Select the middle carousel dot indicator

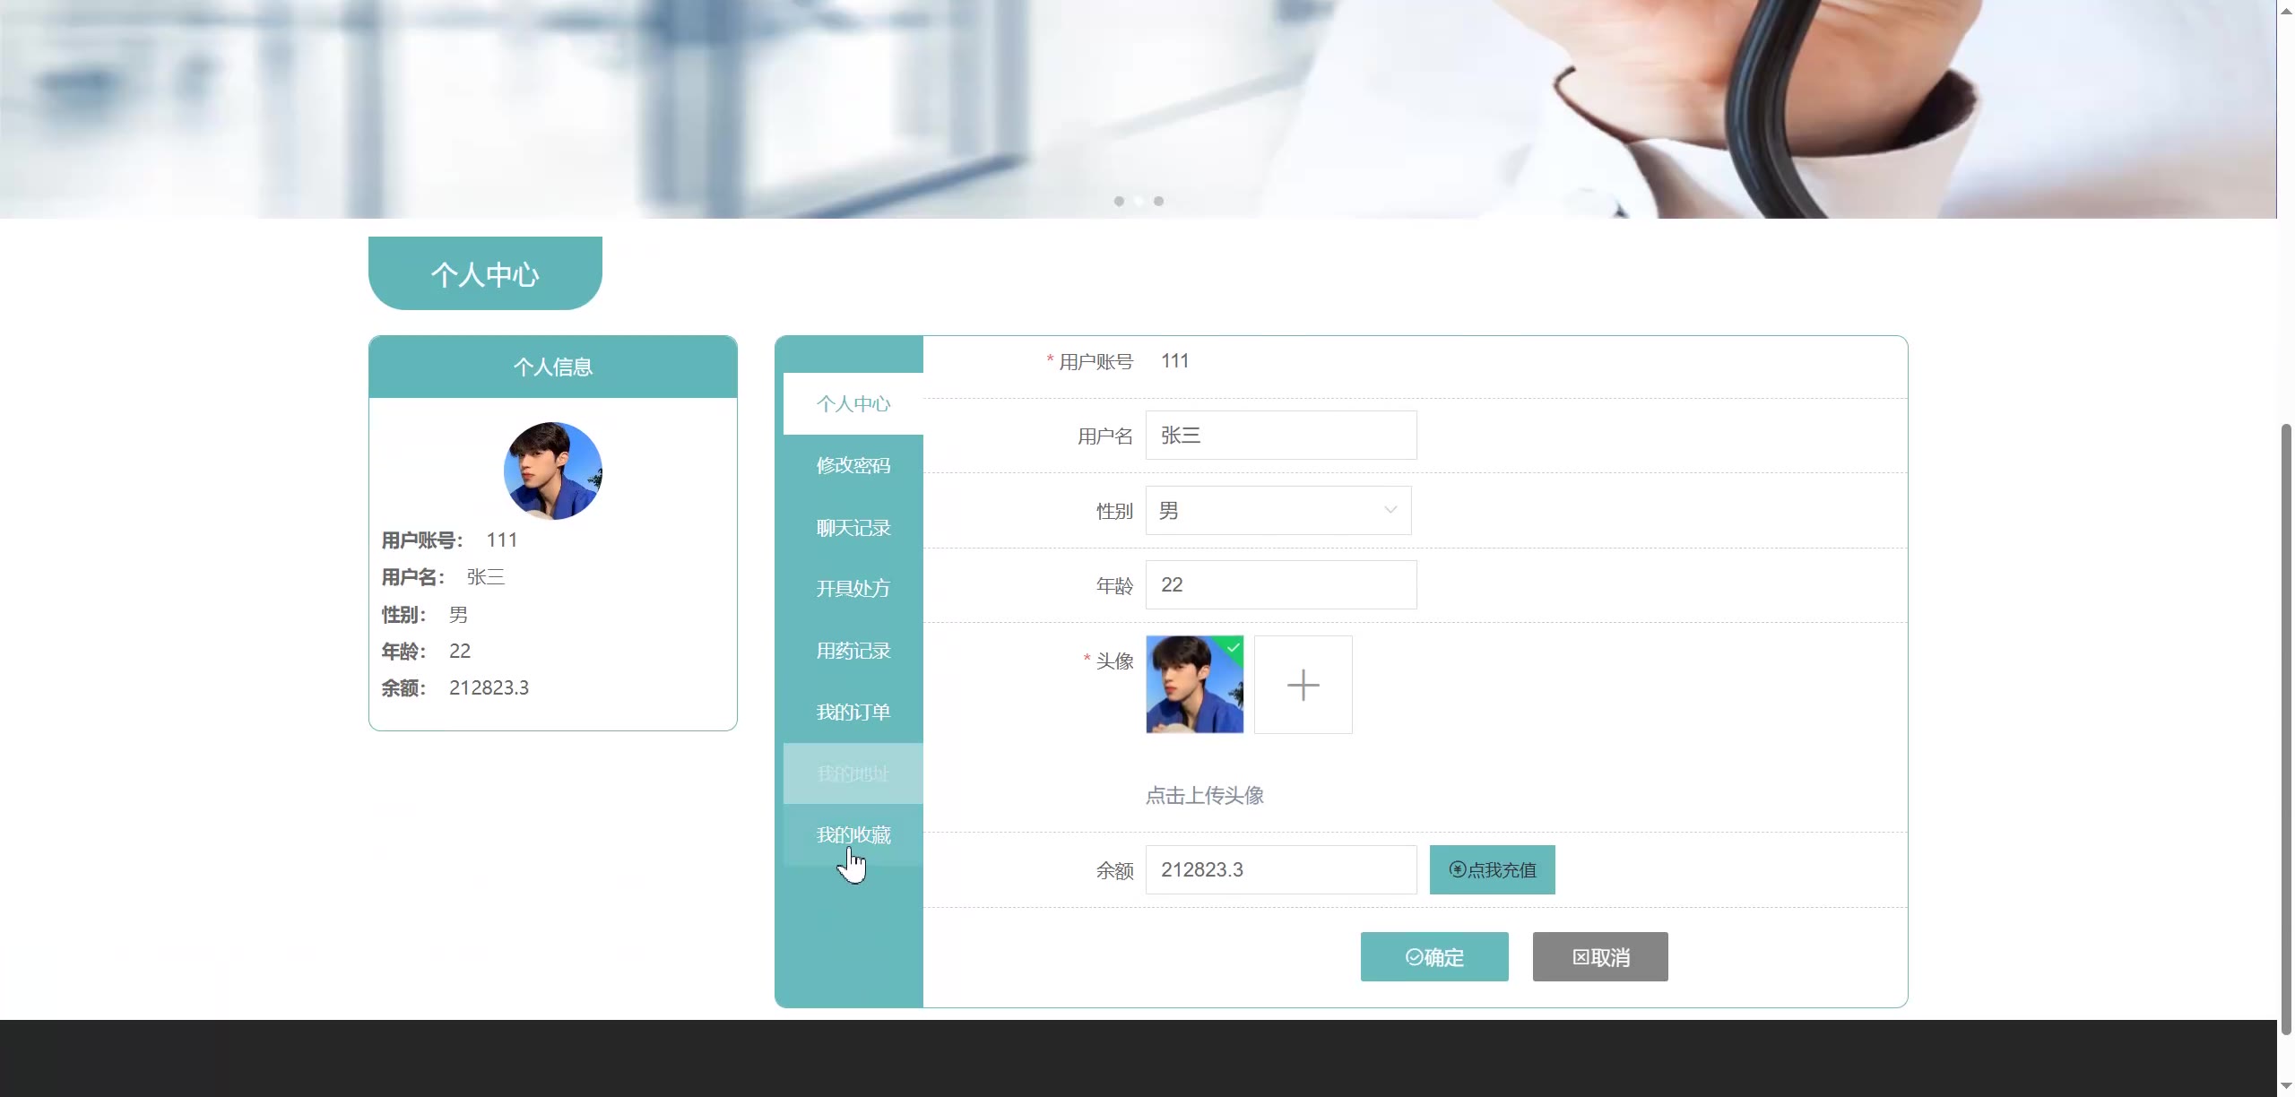(1139, 201)
